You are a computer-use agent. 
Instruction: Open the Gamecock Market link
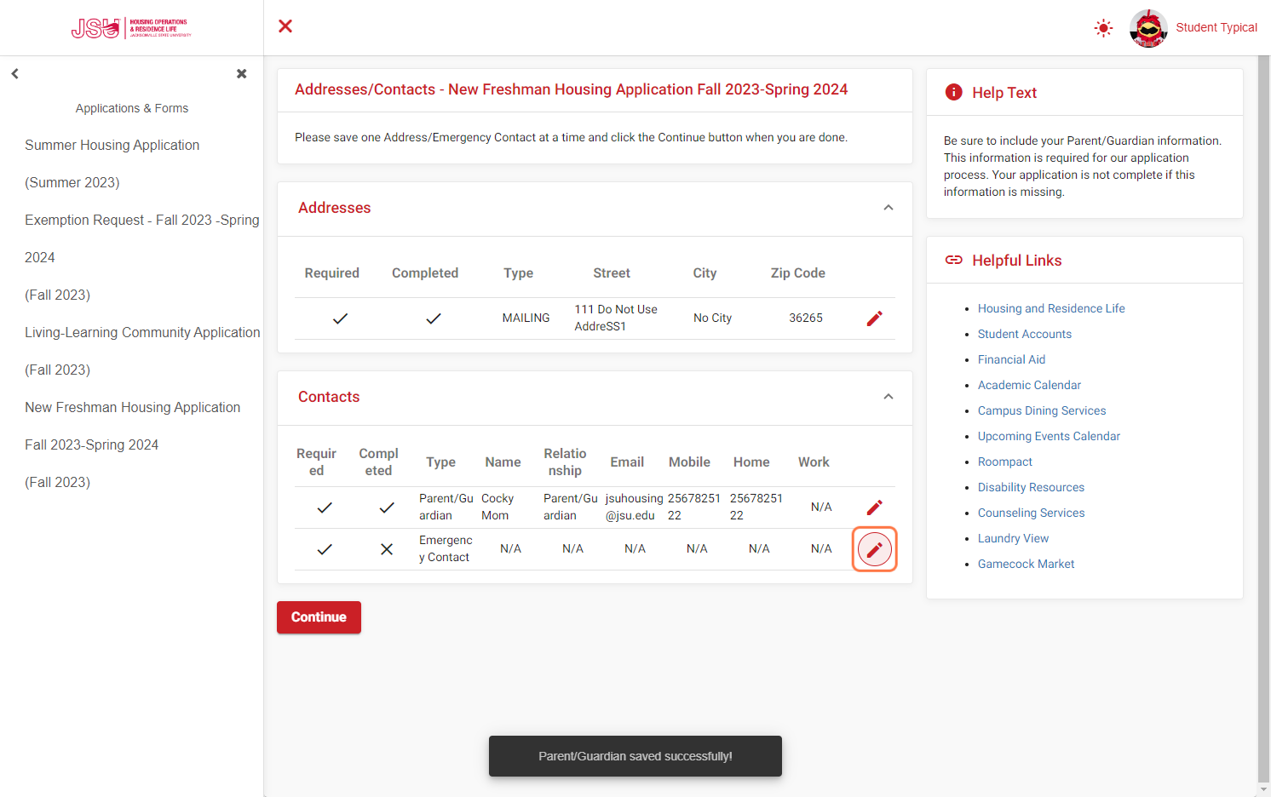(x=1026, y=564)
